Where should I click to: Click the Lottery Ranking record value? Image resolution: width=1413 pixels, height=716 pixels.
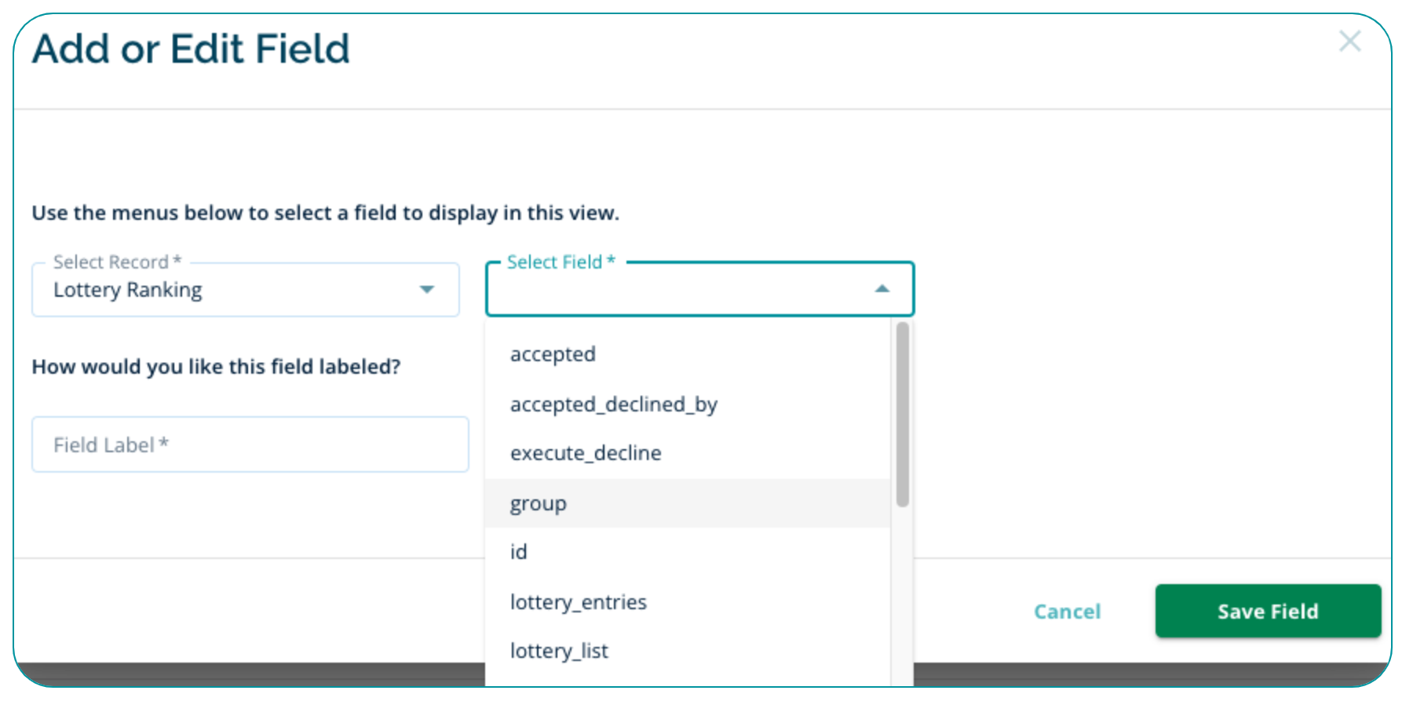click(128, 290)
